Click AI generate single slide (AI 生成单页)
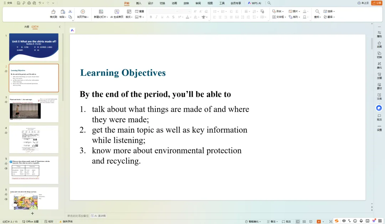This screenshot has height=224, width=385. 117,14
